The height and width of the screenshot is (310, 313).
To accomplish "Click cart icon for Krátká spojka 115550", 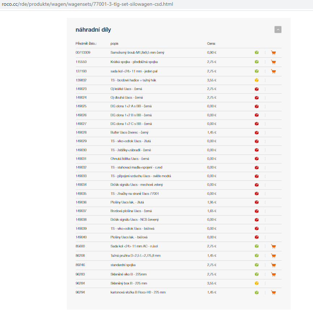I will pos(273,62).
